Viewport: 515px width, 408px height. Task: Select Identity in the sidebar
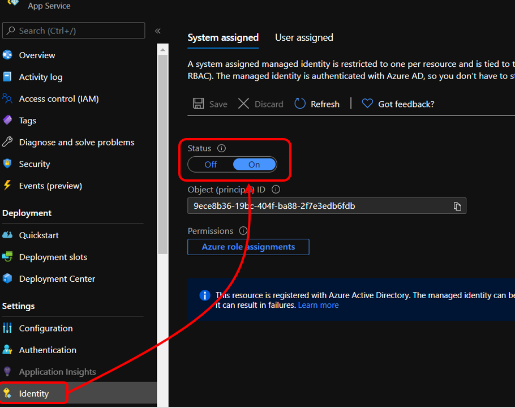point(79,393)
